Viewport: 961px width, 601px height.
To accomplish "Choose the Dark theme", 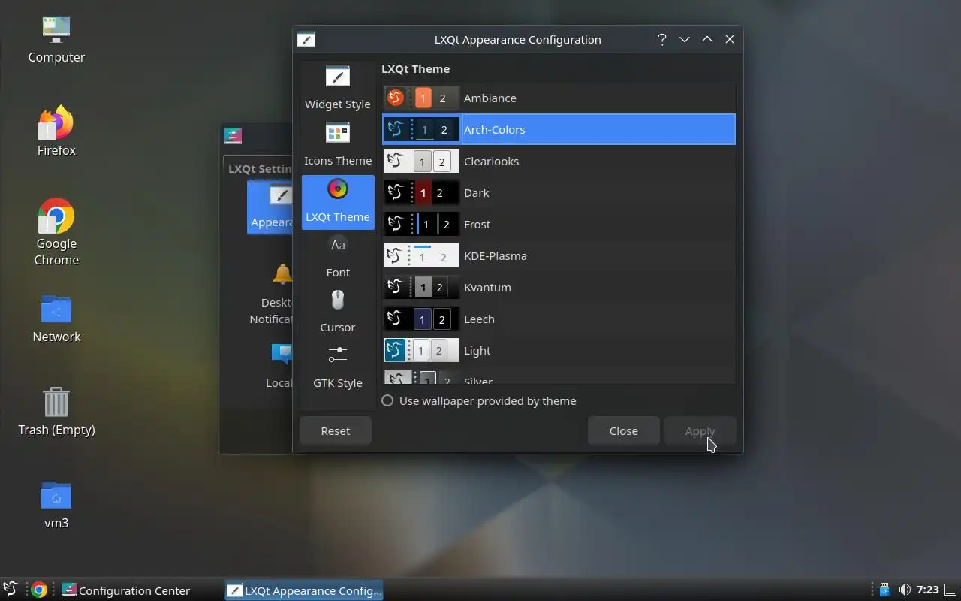I will tap(559, 192).
